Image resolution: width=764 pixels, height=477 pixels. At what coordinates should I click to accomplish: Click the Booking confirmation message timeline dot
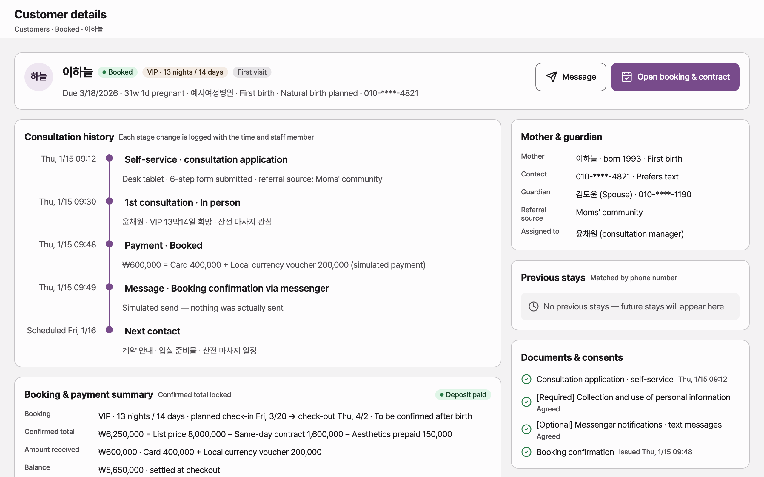(x=109, y=287)
